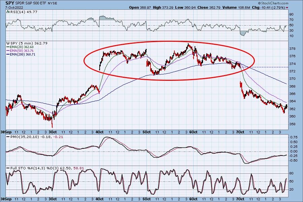Viewport: 303px width, 202px height.
Task: Click the 3Oct date under the stochastic panel
Action: [x=53, y=199]
